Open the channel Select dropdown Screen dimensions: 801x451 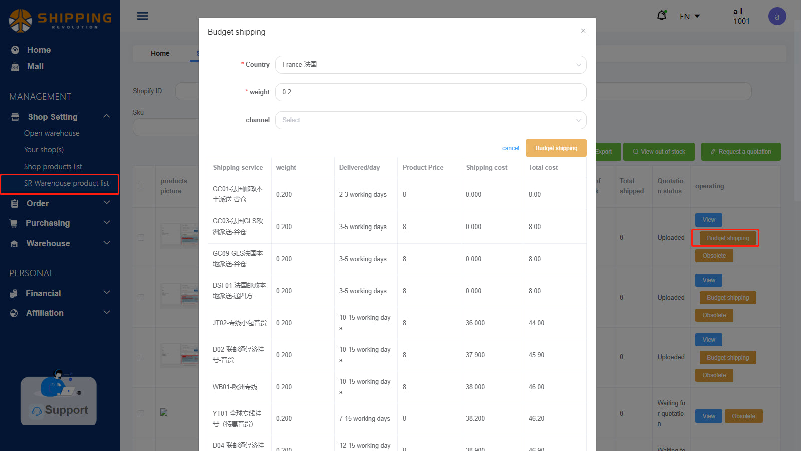pos(431,120)
